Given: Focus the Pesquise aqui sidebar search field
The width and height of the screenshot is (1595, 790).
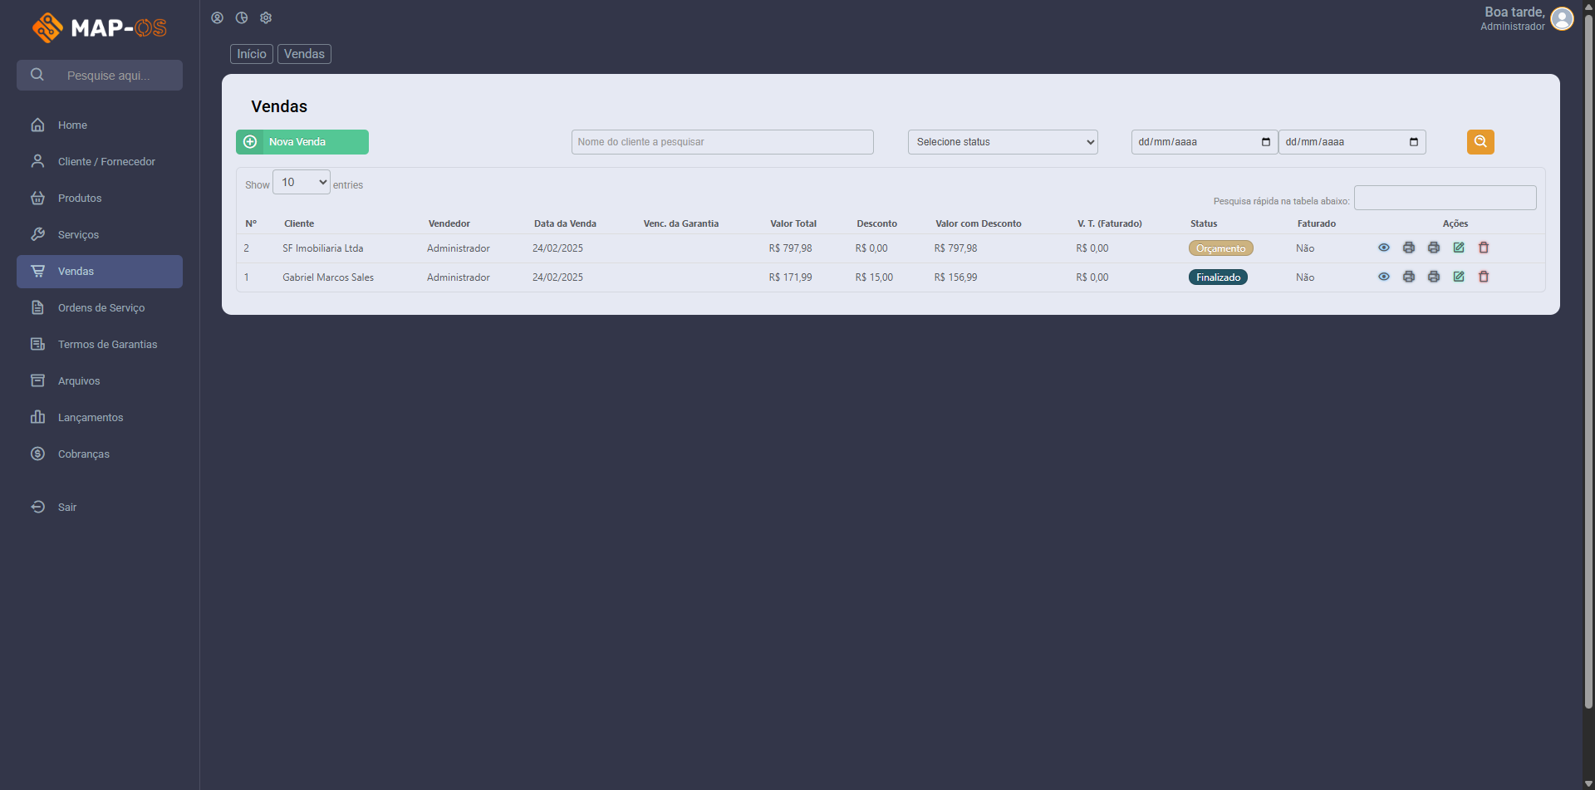Looking at the screenshot, I should coord(100,76).
